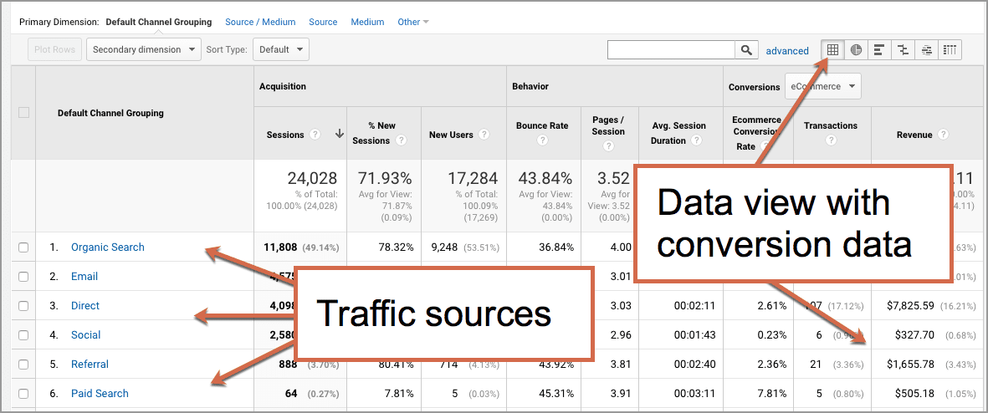This screenshot has height=413, width=988.
Task: Open the Organic Search channel link
Action: 108,247
